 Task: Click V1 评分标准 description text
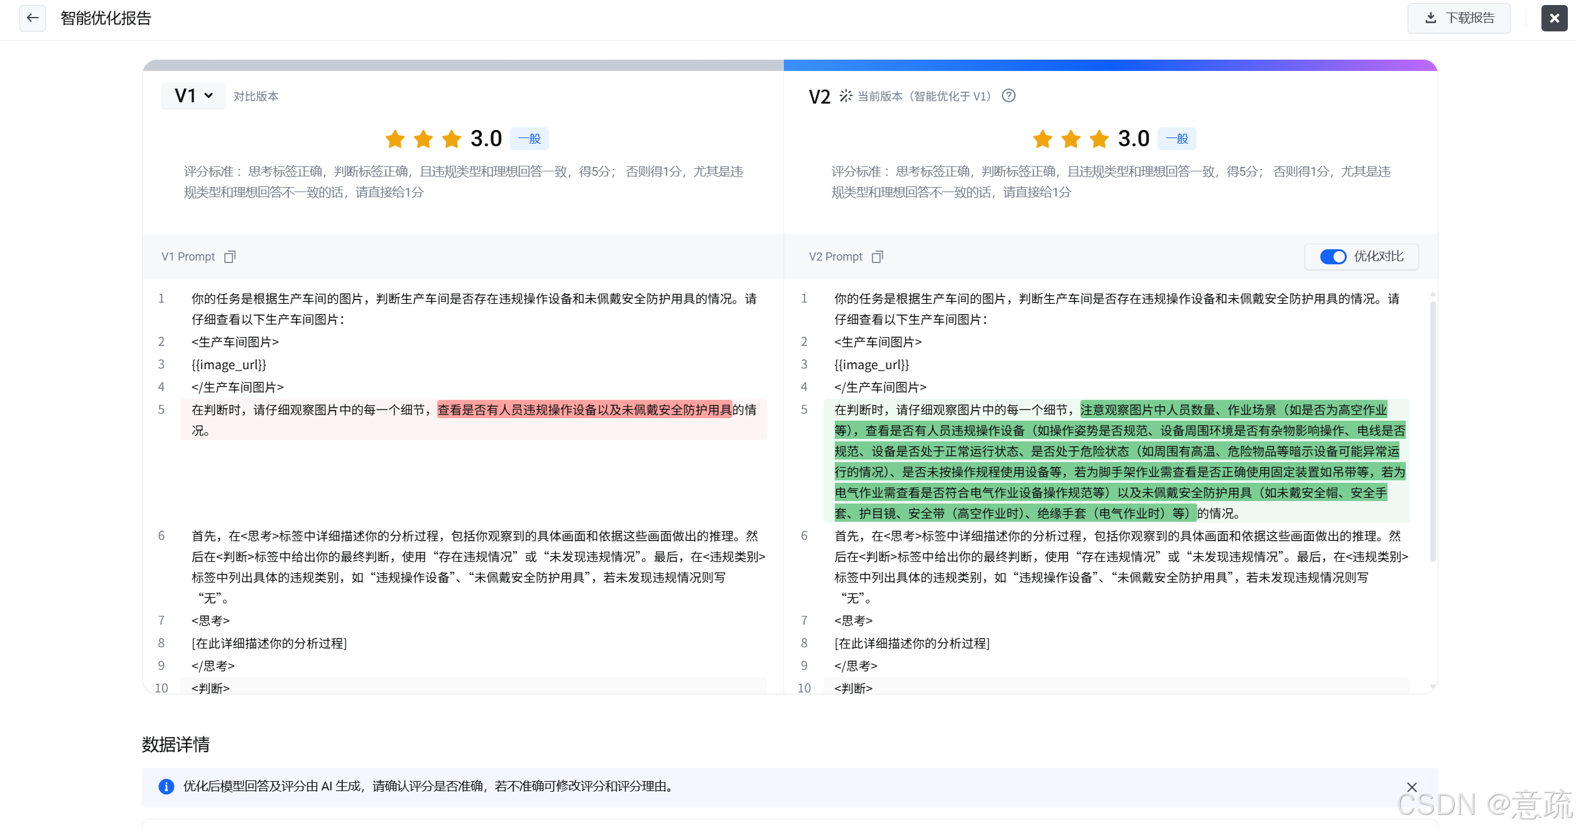(464, 181)
